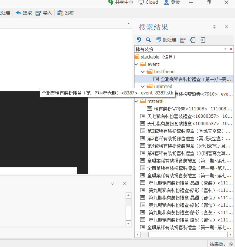The height and width of the screenshot is (247, 235).
Task: Click the 发布 toolbar button
Action: (65, 13)
